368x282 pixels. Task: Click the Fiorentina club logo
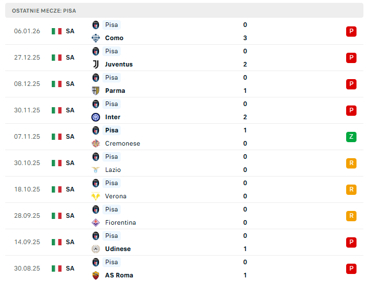[96, 222]
